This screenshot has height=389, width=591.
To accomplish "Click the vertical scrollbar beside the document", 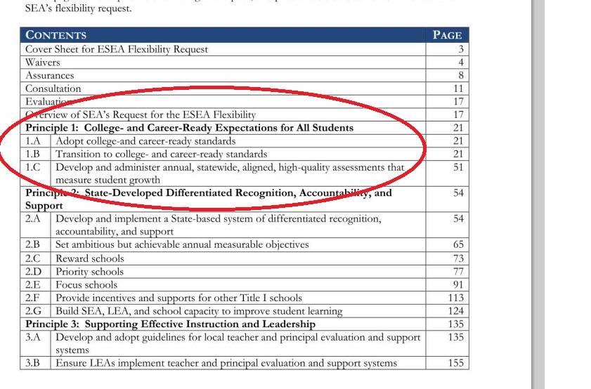I will pos(539,194).
